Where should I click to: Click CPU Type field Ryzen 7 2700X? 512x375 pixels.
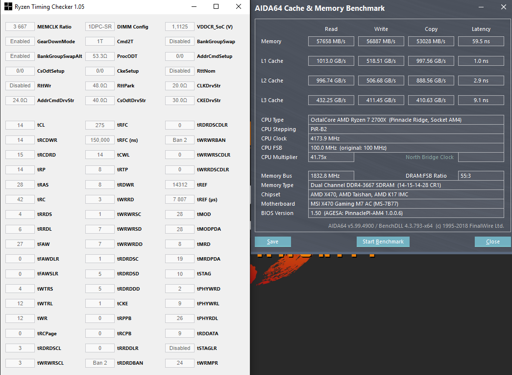coord(406,120)
